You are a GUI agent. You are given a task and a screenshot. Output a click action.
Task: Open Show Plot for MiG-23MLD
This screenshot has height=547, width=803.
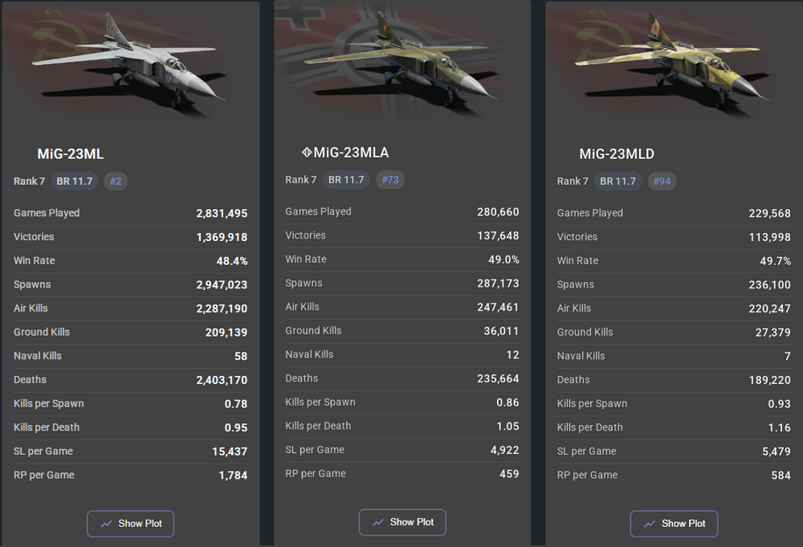point(674,524)
